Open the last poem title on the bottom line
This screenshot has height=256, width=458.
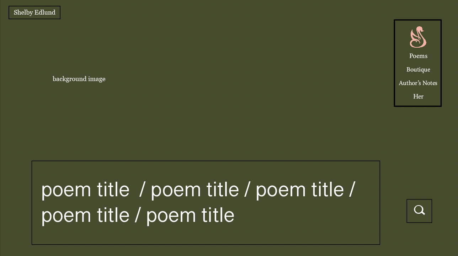[190, 215]
